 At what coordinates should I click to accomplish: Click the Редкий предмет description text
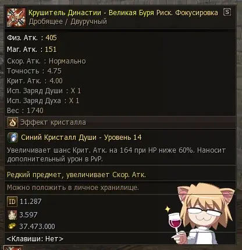coord(76,175)
